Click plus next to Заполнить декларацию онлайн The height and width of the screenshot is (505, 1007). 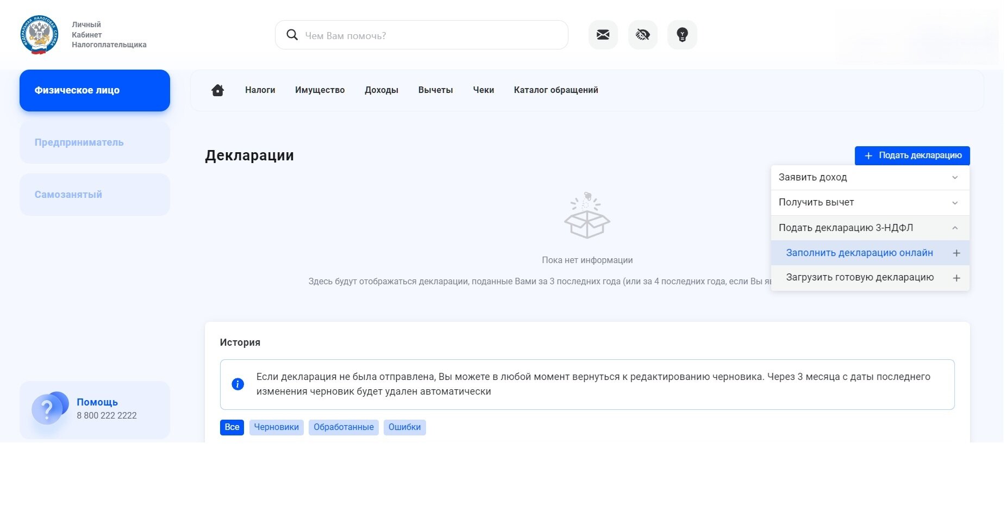[956, 253]
